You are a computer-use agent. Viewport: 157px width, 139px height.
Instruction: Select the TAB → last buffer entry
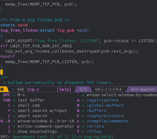click(x=24, y=100)
